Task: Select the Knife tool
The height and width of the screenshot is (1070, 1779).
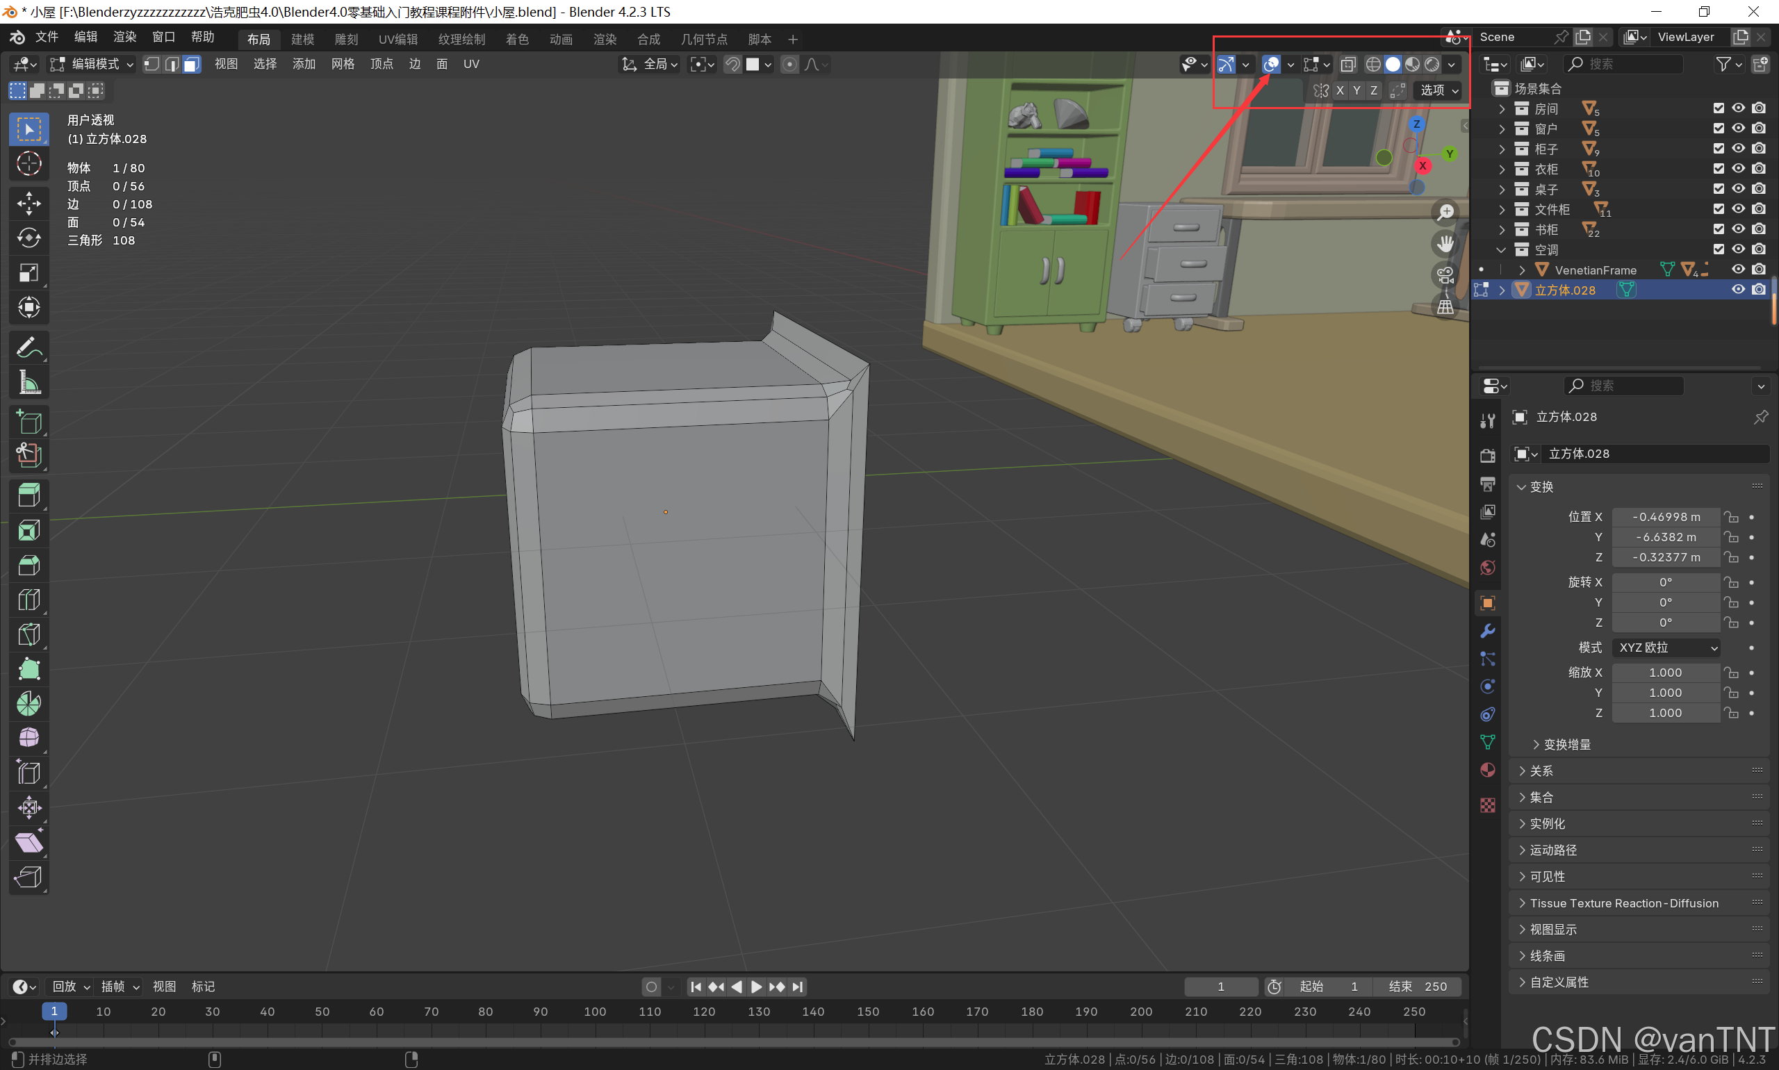Action: pos(29,634)
